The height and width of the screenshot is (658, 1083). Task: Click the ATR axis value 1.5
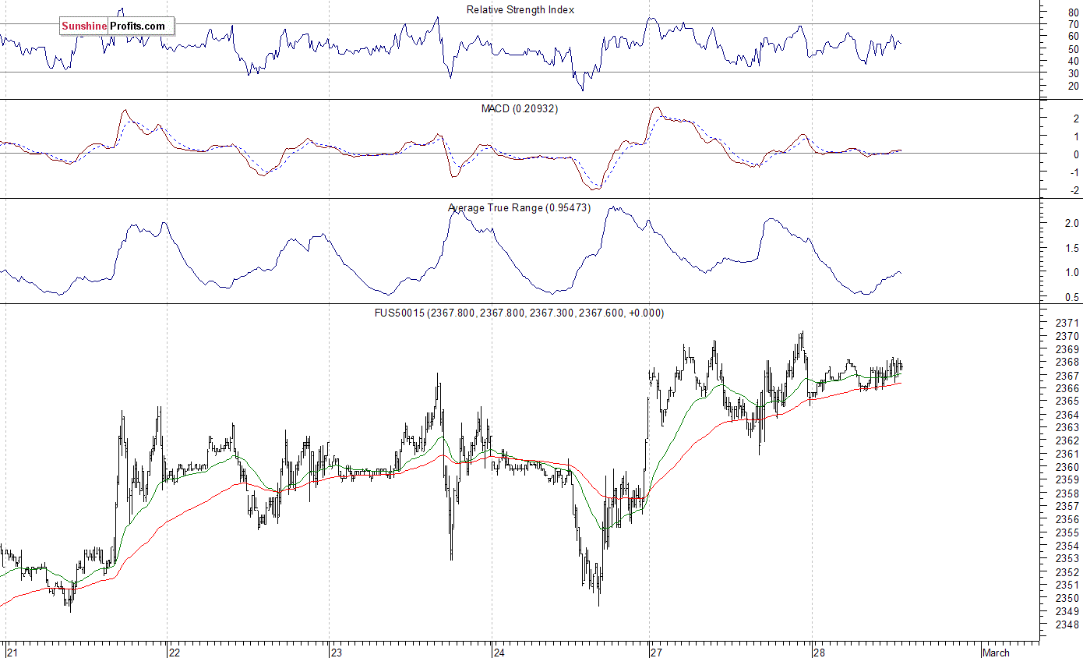(x=1072, y=248)
